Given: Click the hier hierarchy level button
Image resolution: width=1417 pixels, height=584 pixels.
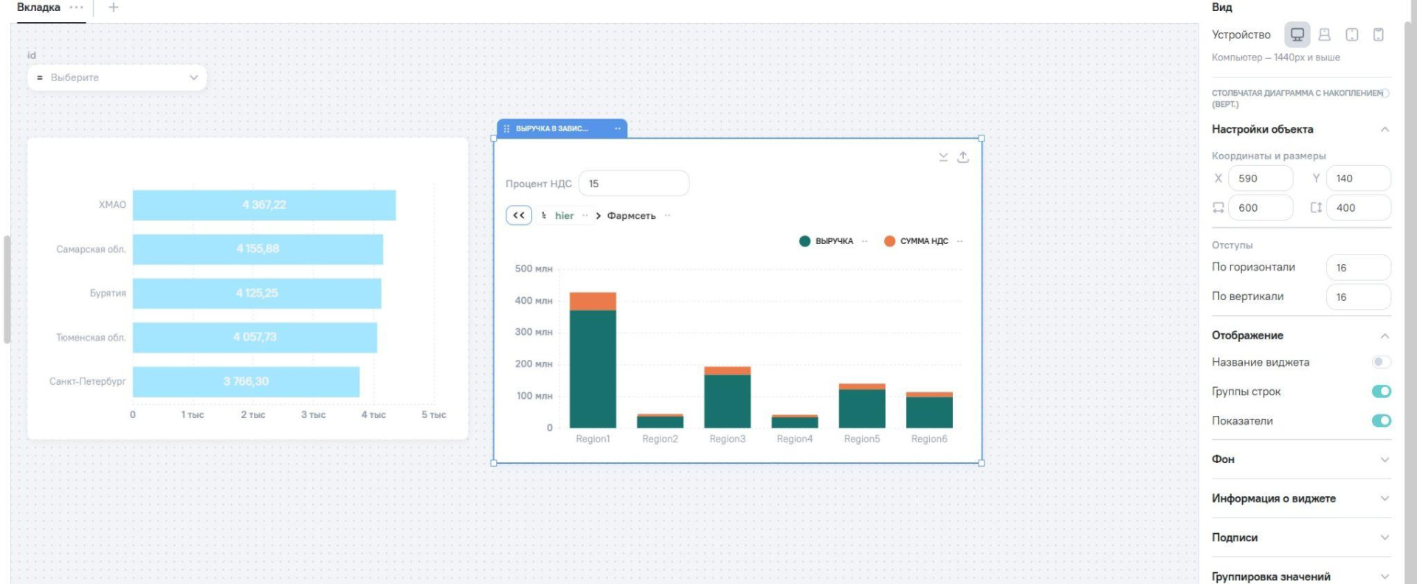Looking at the screenshot, I should [564, 215].
